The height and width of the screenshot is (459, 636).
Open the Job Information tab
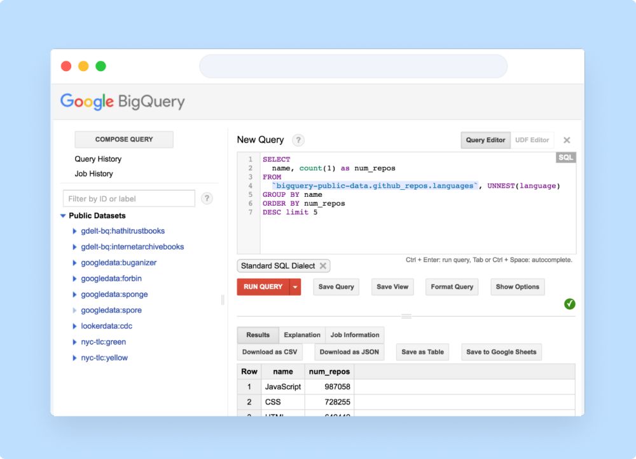(x=355, y=335)
